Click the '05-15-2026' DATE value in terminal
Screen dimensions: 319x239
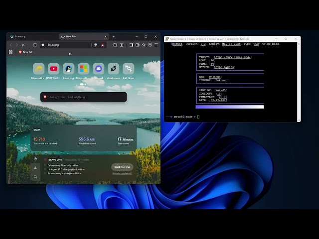click(219, 100)
